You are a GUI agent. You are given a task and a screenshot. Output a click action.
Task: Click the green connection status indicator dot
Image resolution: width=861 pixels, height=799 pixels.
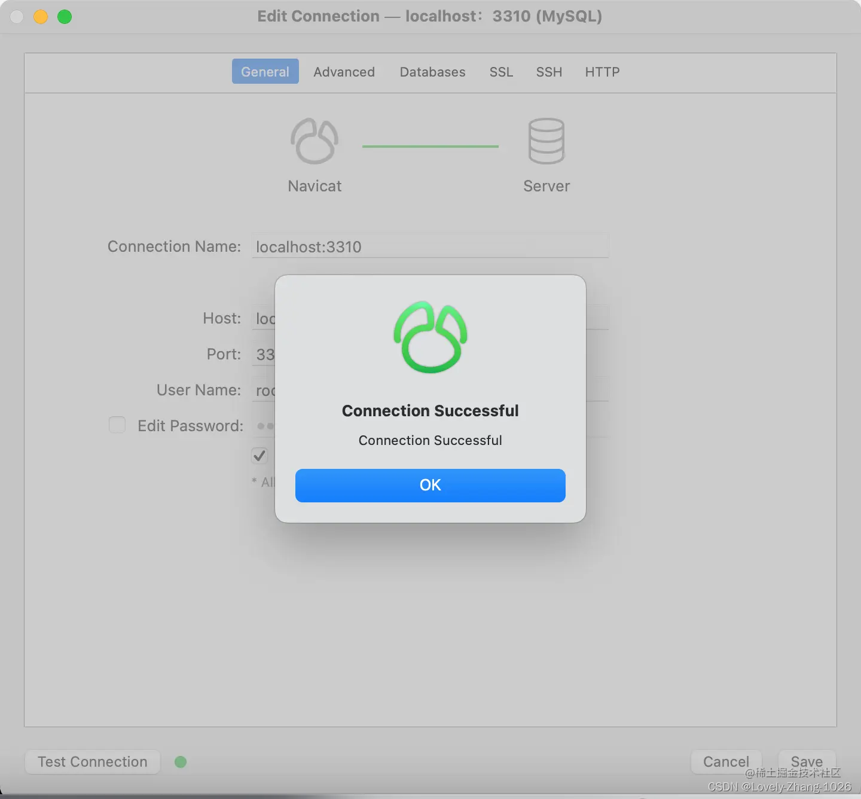point(181,762)
